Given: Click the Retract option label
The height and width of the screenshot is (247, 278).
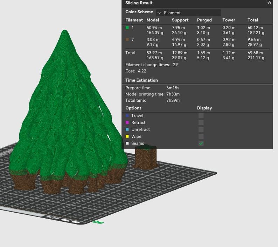Looking at the screenshot, I should [138, 122].
